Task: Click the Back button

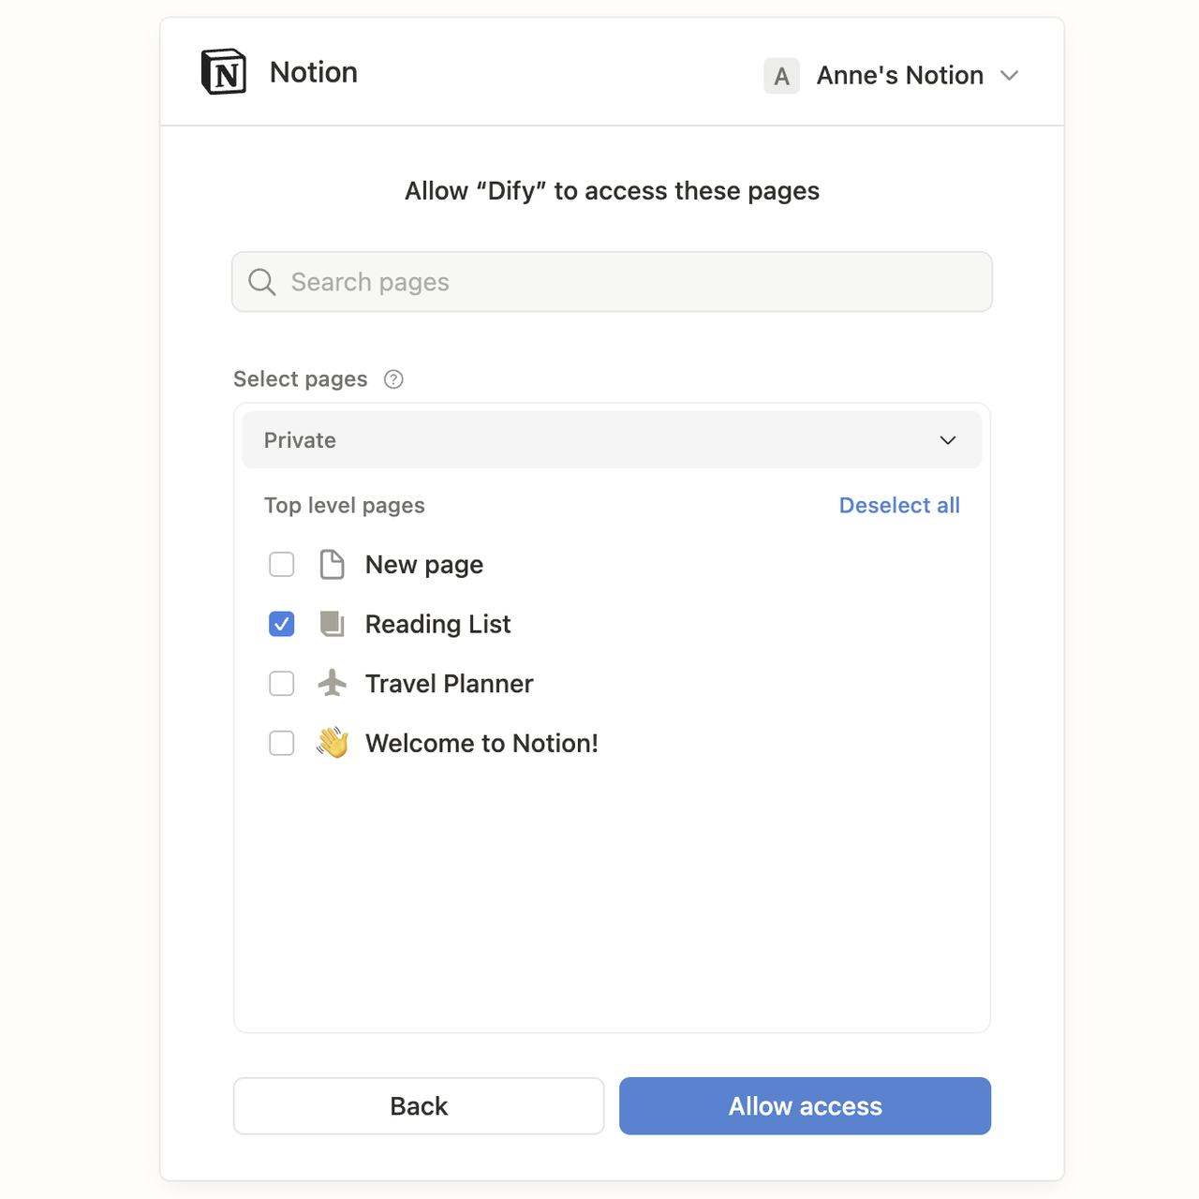Action: tap(418, 1105)
